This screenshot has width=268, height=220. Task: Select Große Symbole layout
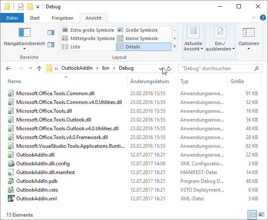pyautogui.click(x=137, y=30)
